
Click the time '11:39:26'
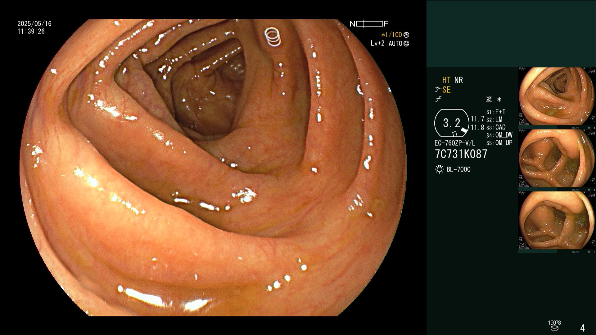(x=31, y=32)
